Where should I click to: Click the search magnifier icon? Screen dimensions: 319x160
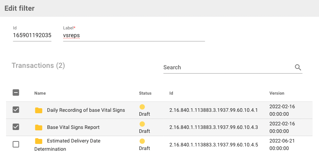(x=298, y=67)
